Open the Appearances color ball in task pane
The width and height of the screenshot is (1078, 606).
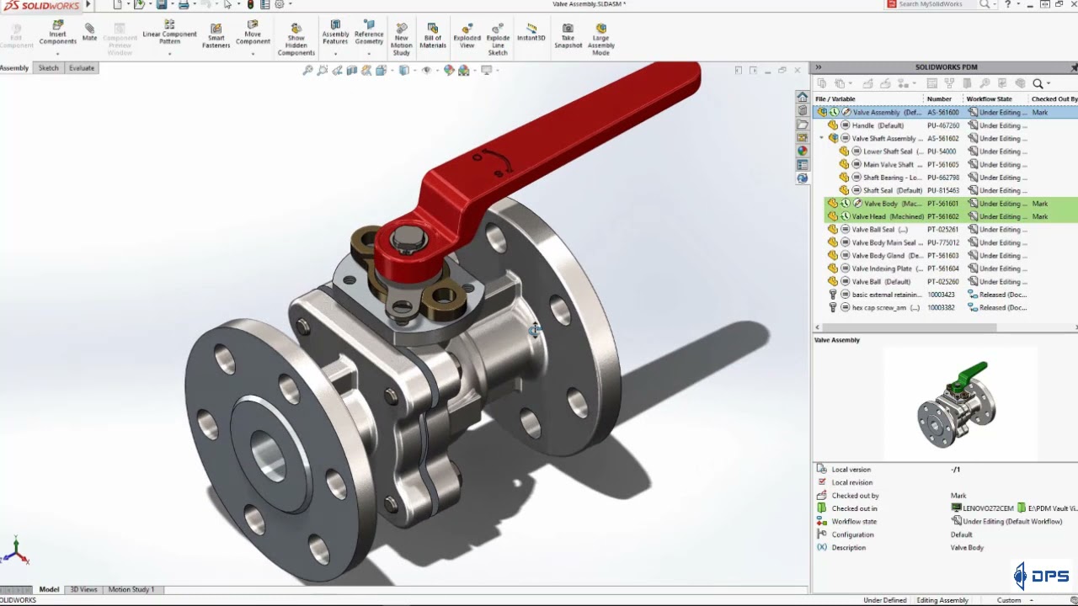(803, 151)
